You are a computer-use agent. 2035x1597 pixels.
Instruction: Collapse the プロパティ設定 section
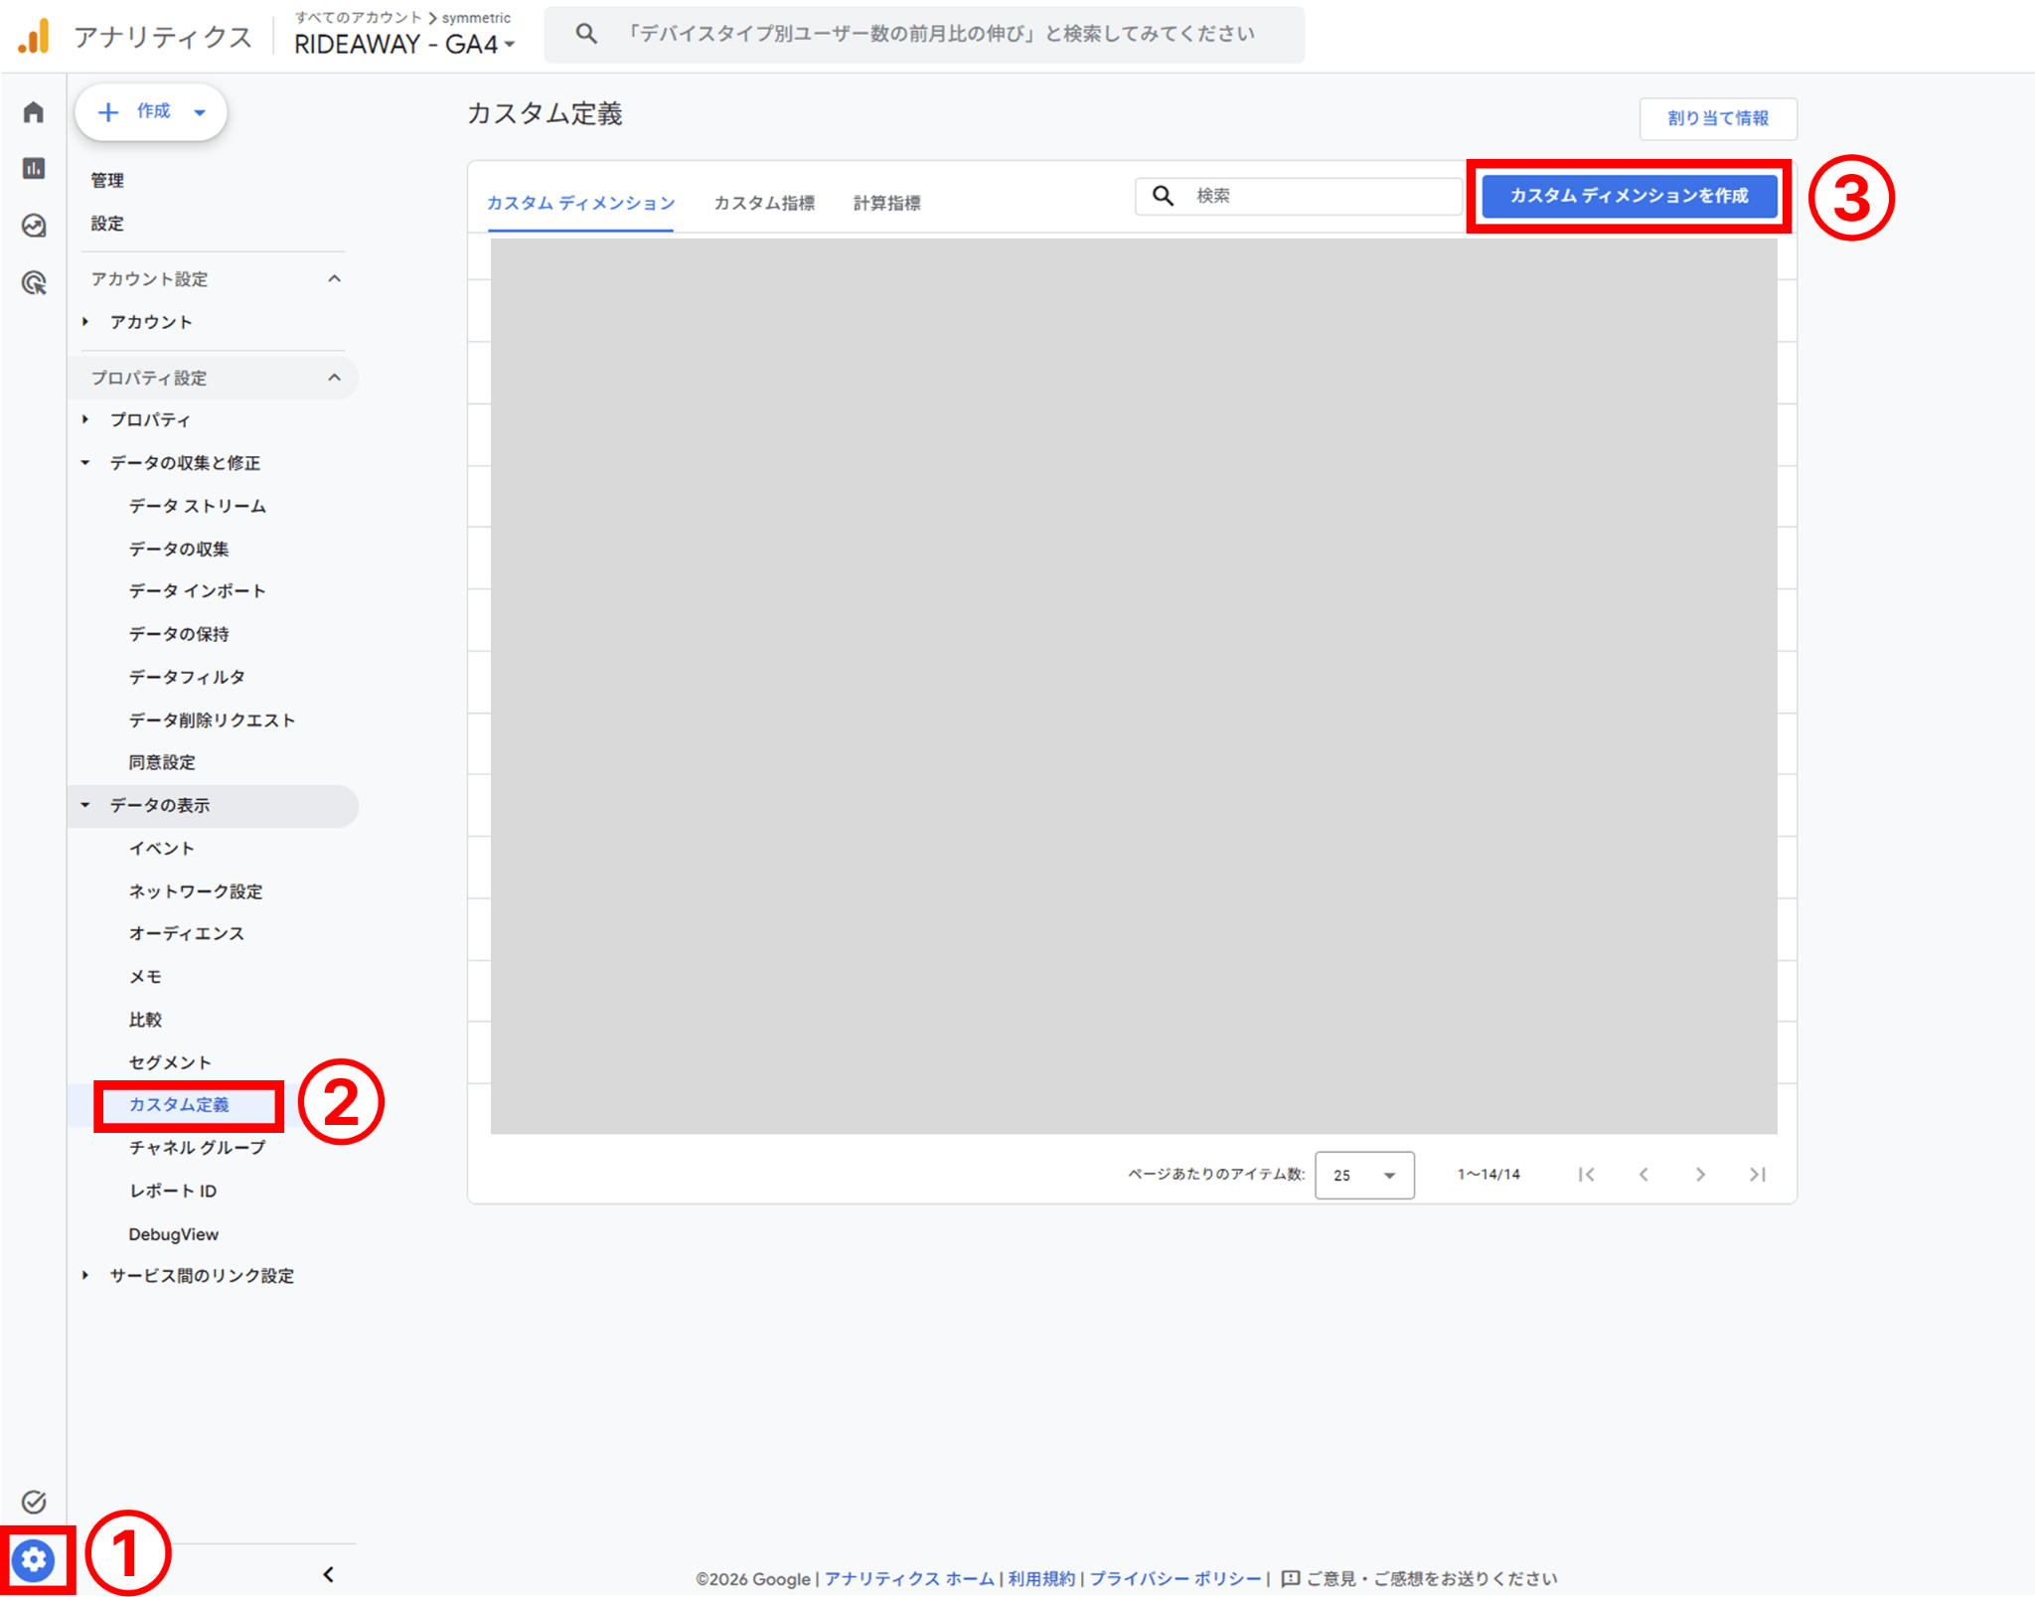[x=335, y=378]
